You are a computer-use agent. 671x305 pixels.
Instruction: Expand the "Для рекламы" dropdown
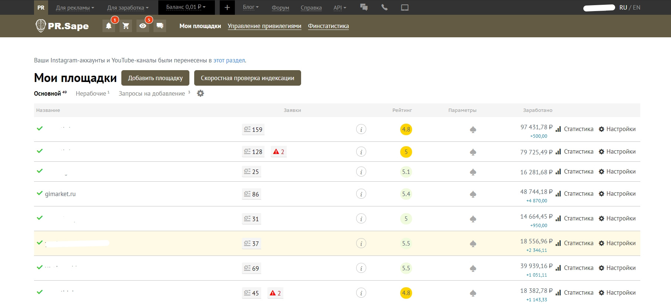pyautogui.click(x=75, y=8)
